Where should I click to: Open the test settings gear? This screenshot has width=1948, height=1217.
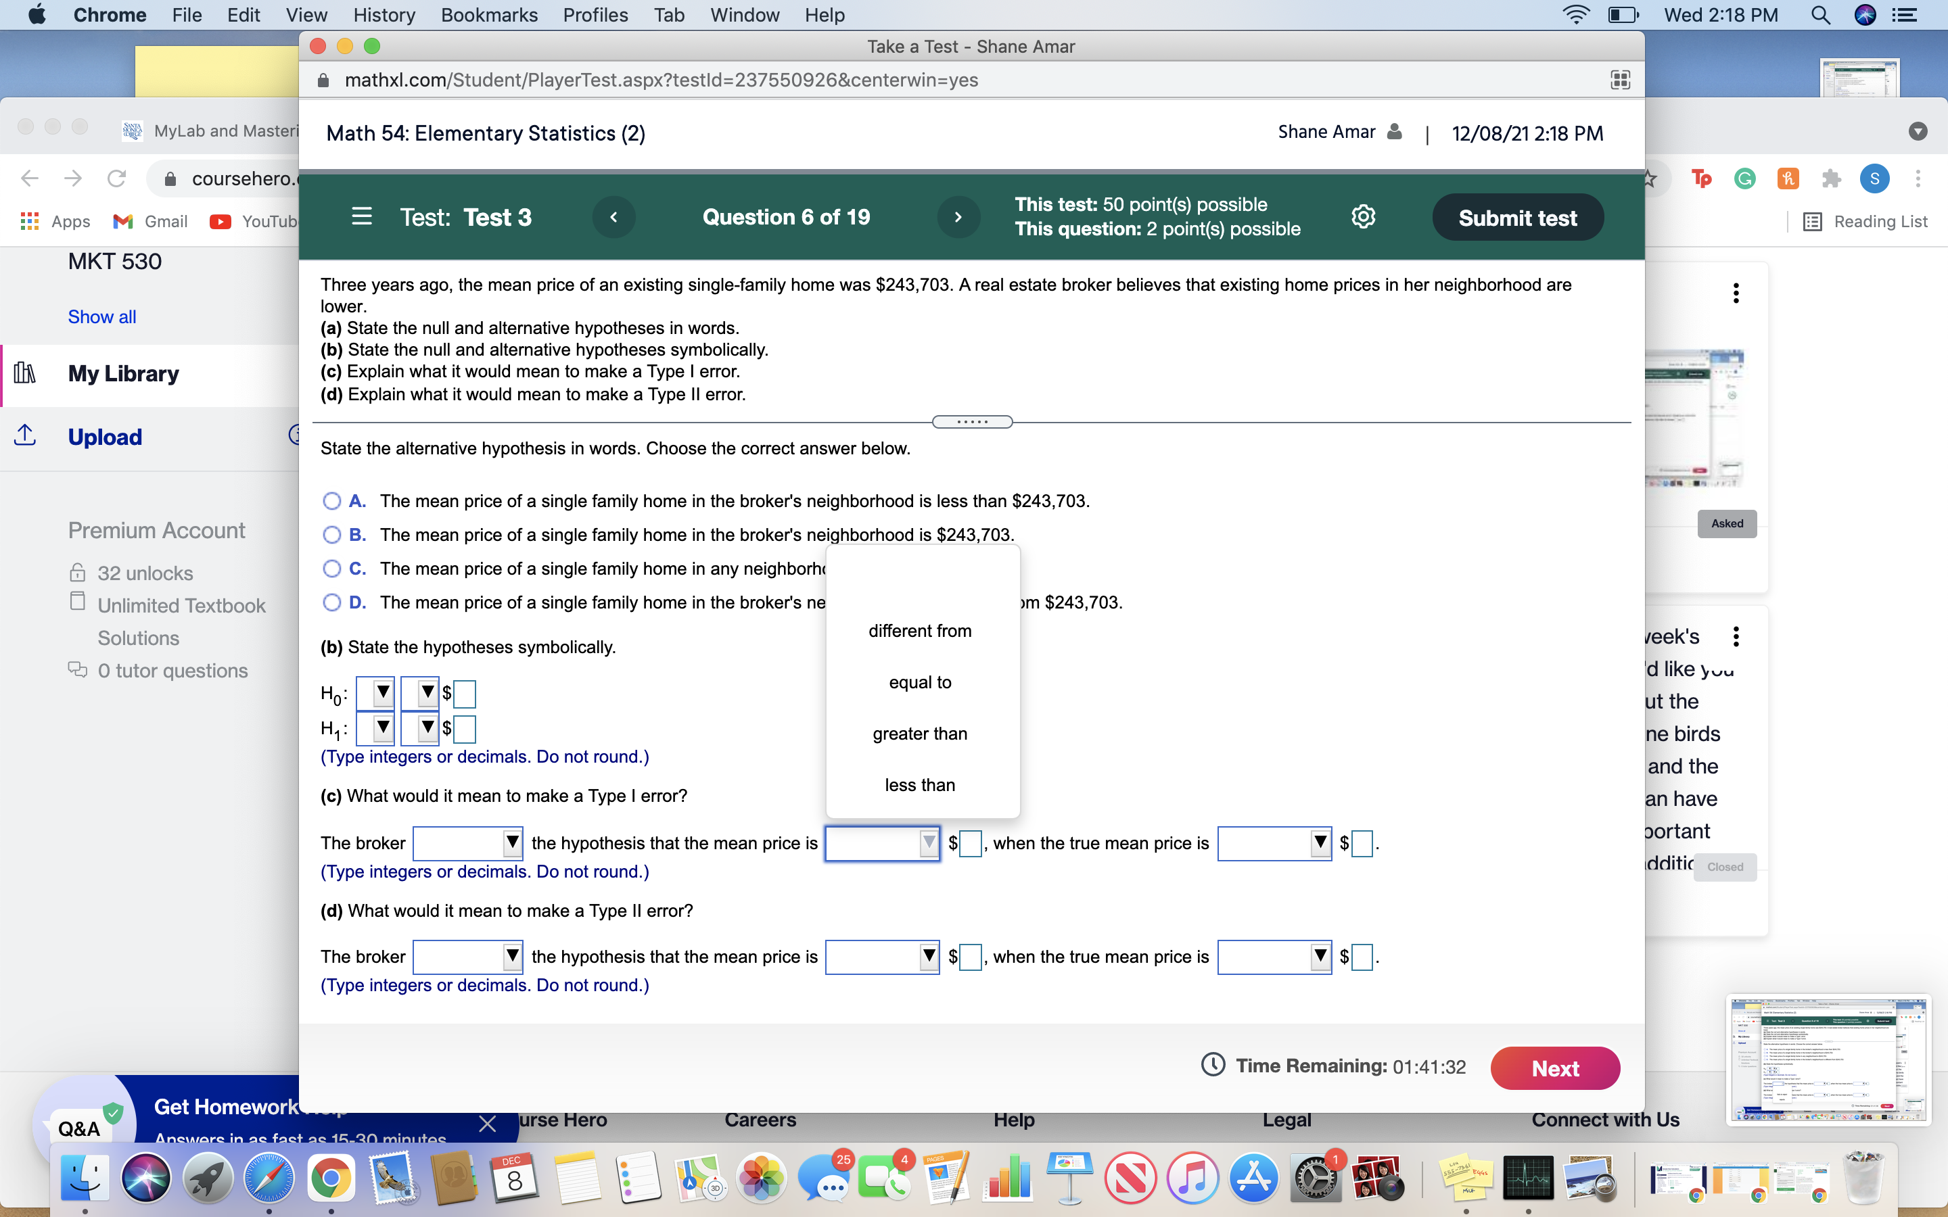(1363, 216)
